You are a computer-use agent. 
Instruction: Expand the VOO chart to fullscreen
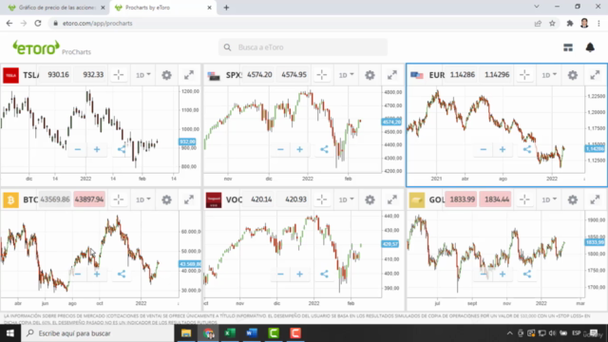[x=392, y=199]
